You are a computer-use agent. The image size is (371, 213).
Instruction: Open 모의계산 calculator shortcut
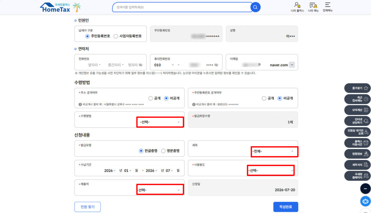tap(358, 110)
